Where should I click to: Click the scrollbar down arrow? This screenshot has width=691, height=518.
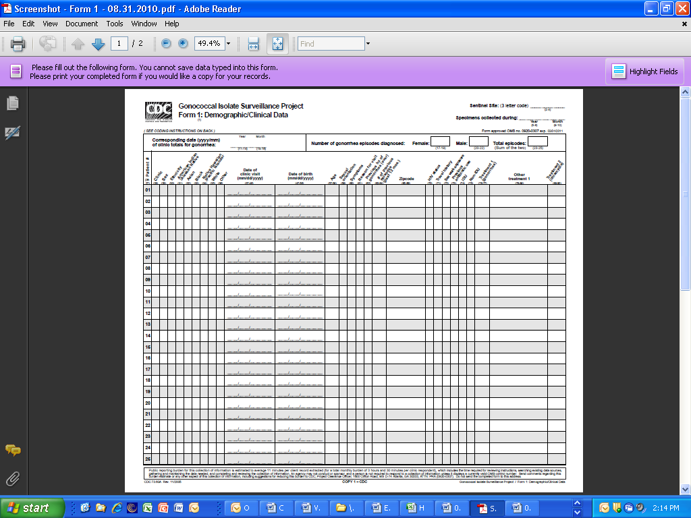(x=685, y=488)
